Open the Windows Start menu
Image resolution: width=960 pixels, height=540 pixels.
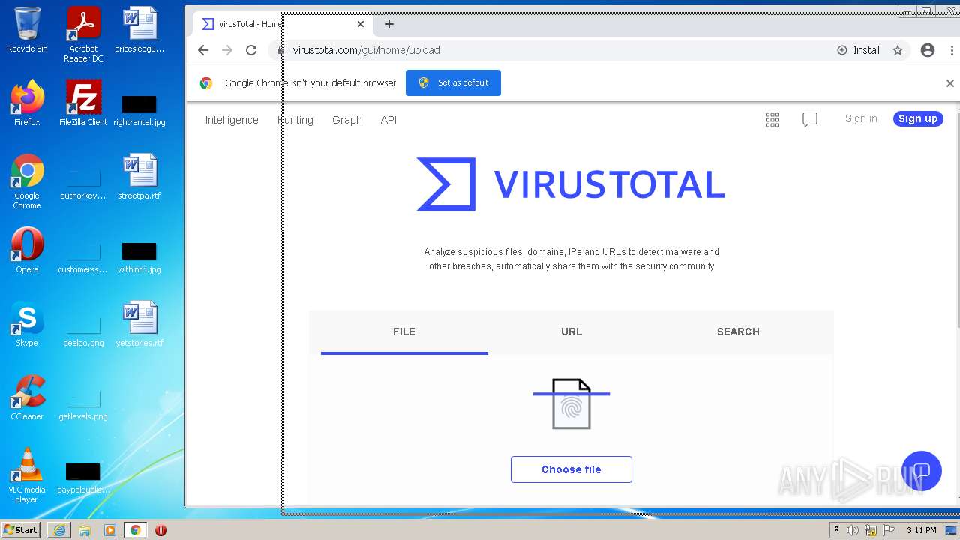click(x=20, y=529)
